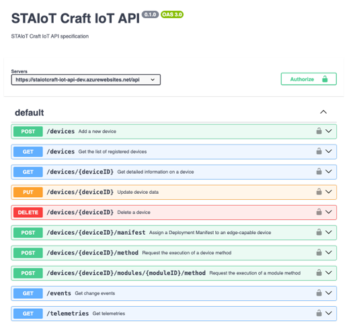Click lock icon on device method row
Screen dimensions: 353x325
click(319, 252)
